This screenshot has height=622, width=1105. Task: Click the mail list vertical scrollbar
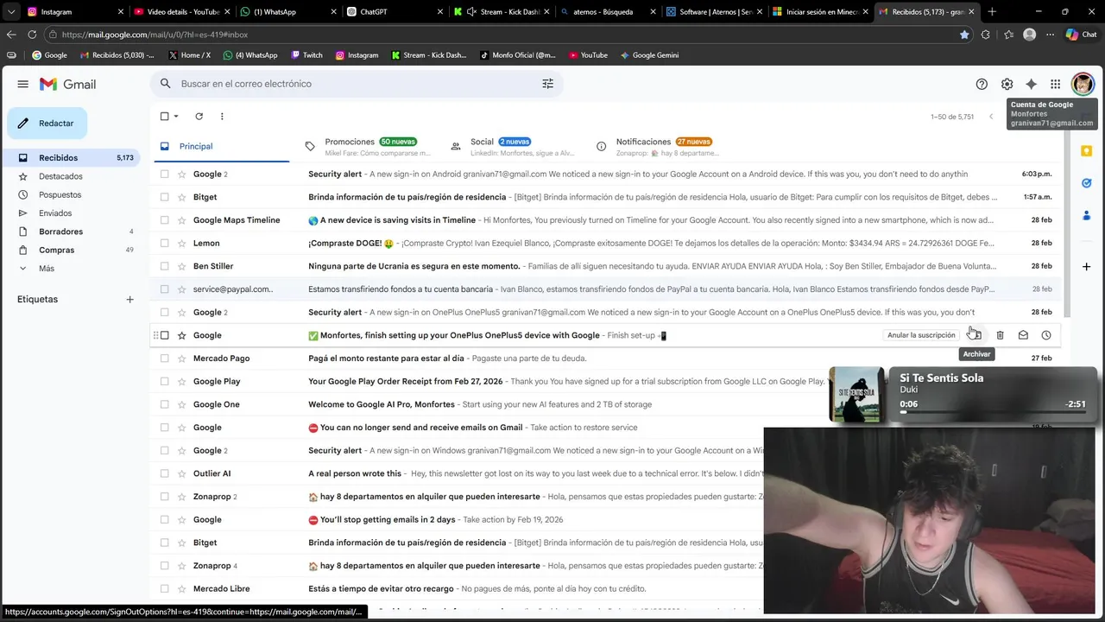click(1067, 225)
